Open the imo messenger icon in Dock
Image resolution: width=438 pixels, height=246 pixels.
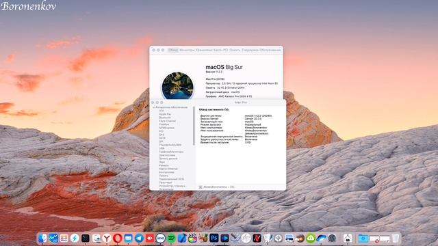[160, 238]
